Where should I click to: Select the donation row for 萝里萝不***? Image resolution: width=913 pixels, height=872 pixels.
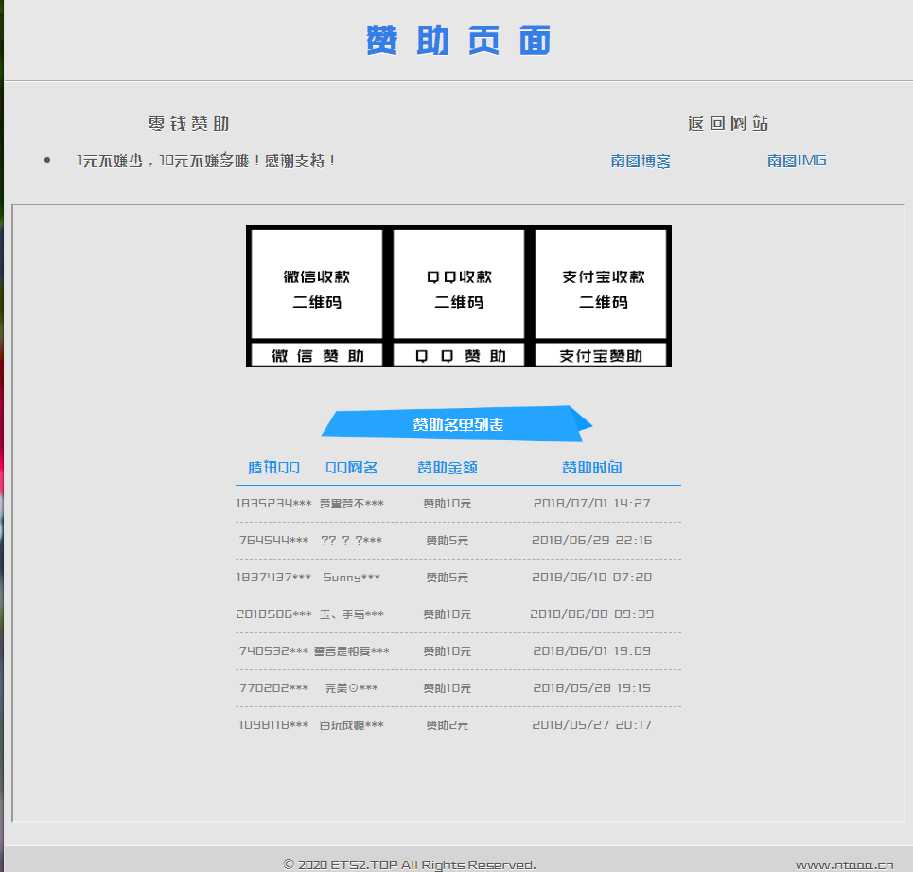click(x=457, y=503)
